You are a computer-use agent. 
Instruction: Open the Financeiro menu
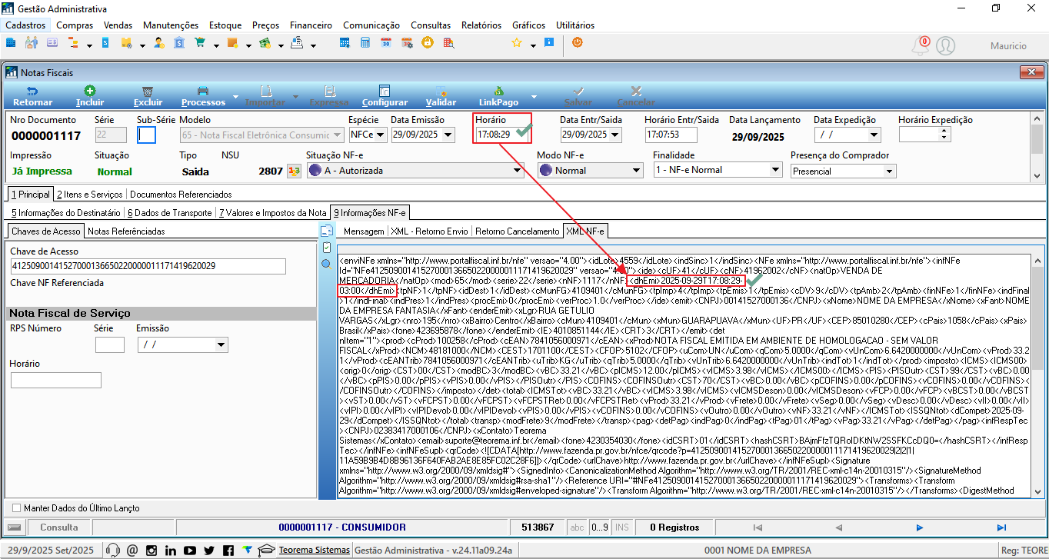311,25
